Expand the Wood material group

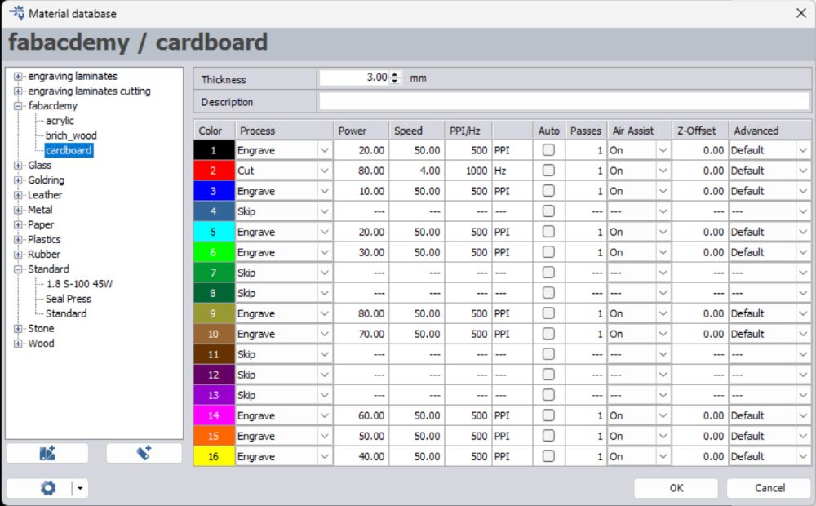(x=18, y=344)
